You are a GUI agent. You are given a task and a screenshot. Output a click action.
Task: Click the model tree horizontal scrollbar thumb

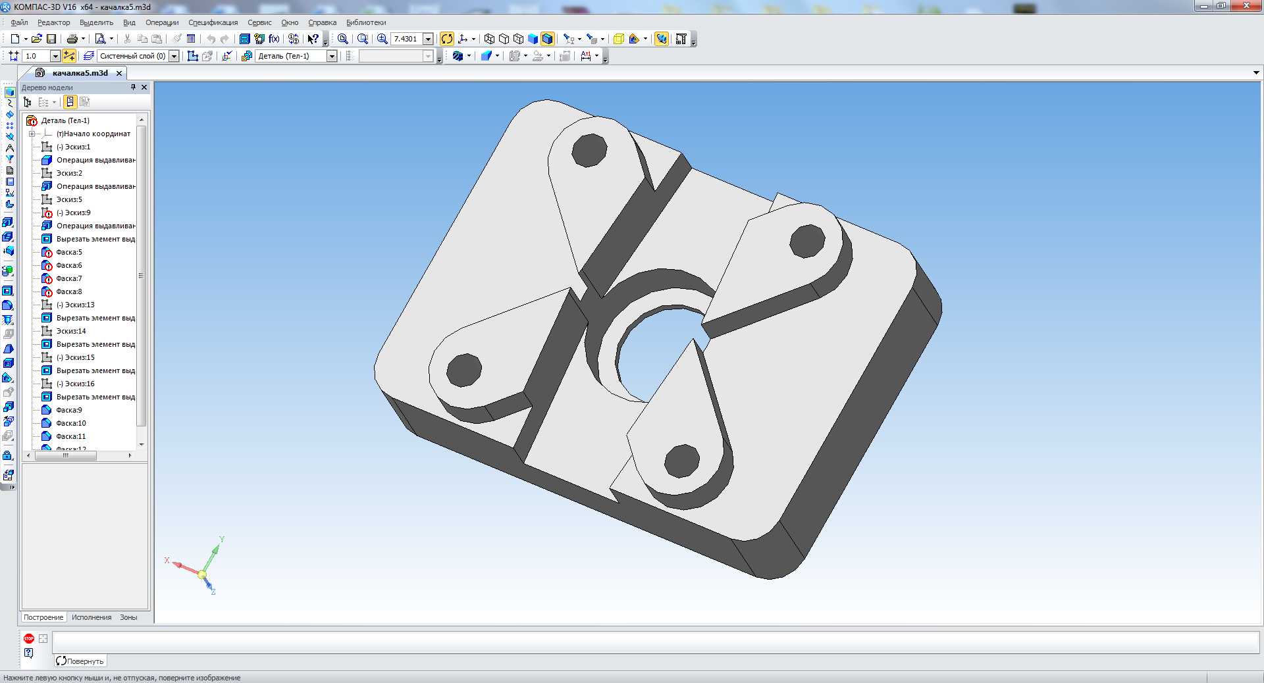pyautogui.click(x=66, y=455)
